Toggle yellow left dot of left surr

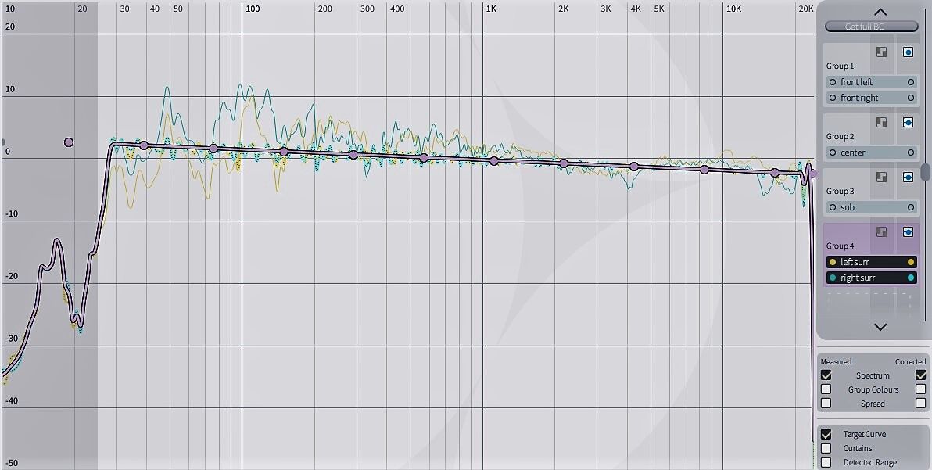[833, 262]
